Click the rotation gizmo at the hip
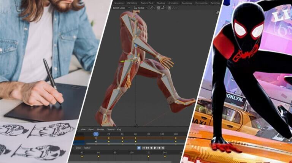The width and height of the screenshot is (292, 163). (x=136, y=60)
